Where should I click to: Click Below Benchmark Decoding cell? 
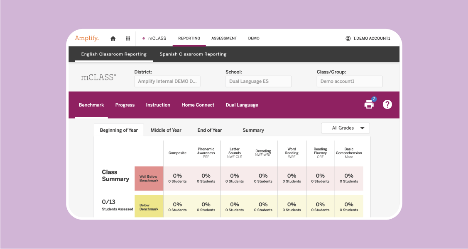pos(263,206)
